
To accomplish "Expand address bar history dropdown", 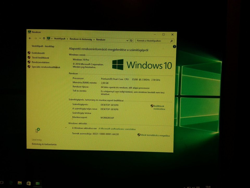I will point(127,41).
